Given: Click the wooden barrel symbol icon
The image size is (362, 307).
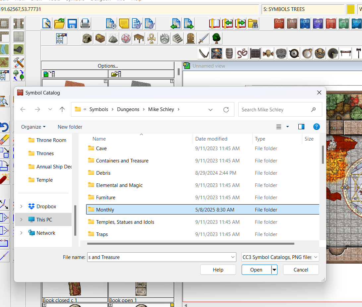Looking at the screenshot, I should tap(229, 53).
